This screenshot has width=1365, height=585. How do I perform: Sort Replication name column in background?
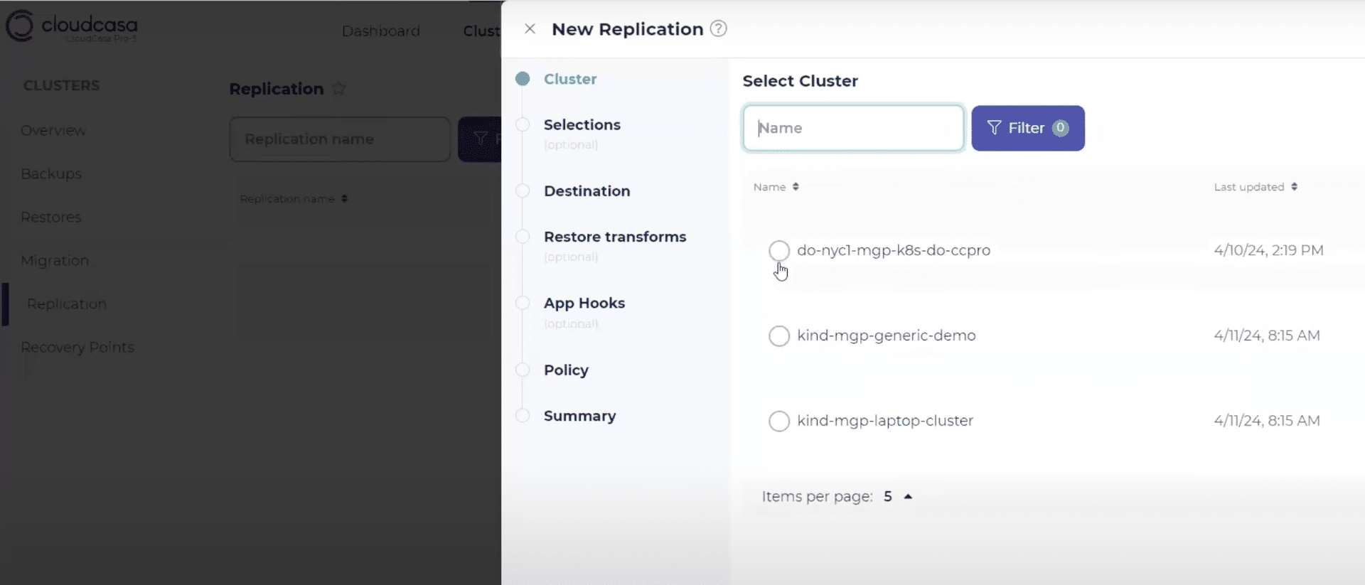pos(344,199)
